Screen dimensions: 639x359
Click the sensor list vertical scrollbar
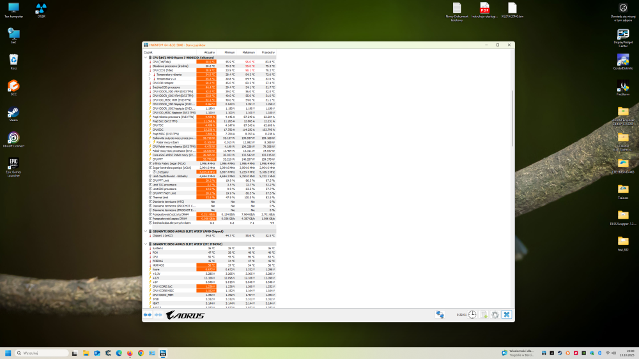(x=512, y=128)
